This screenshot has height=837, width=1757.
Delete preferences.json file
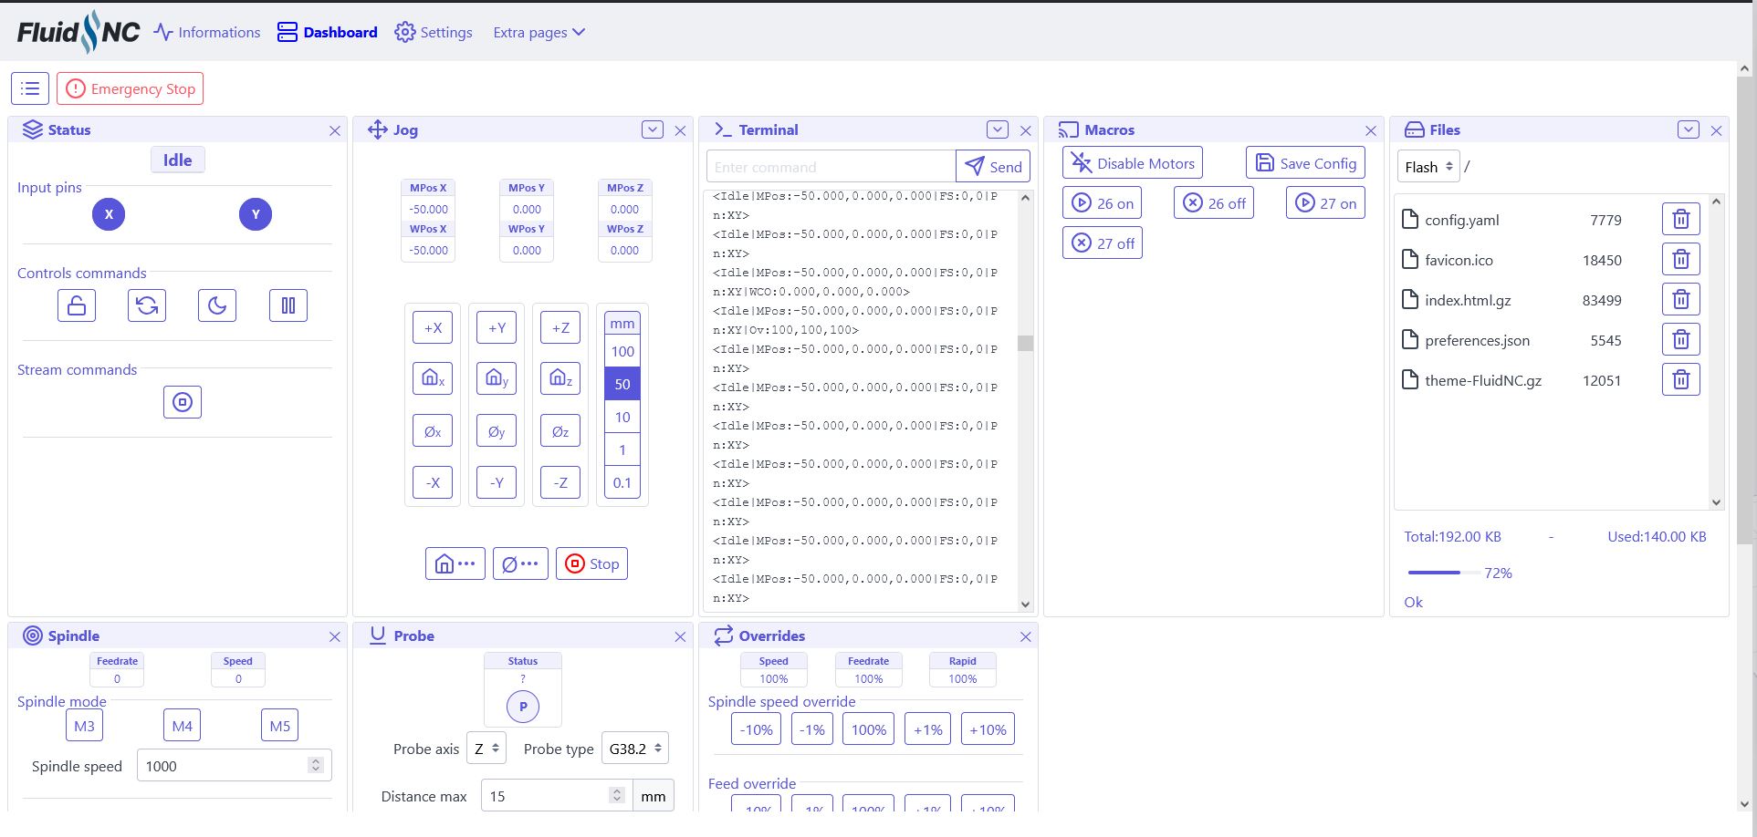click(x=1681, y=340)
